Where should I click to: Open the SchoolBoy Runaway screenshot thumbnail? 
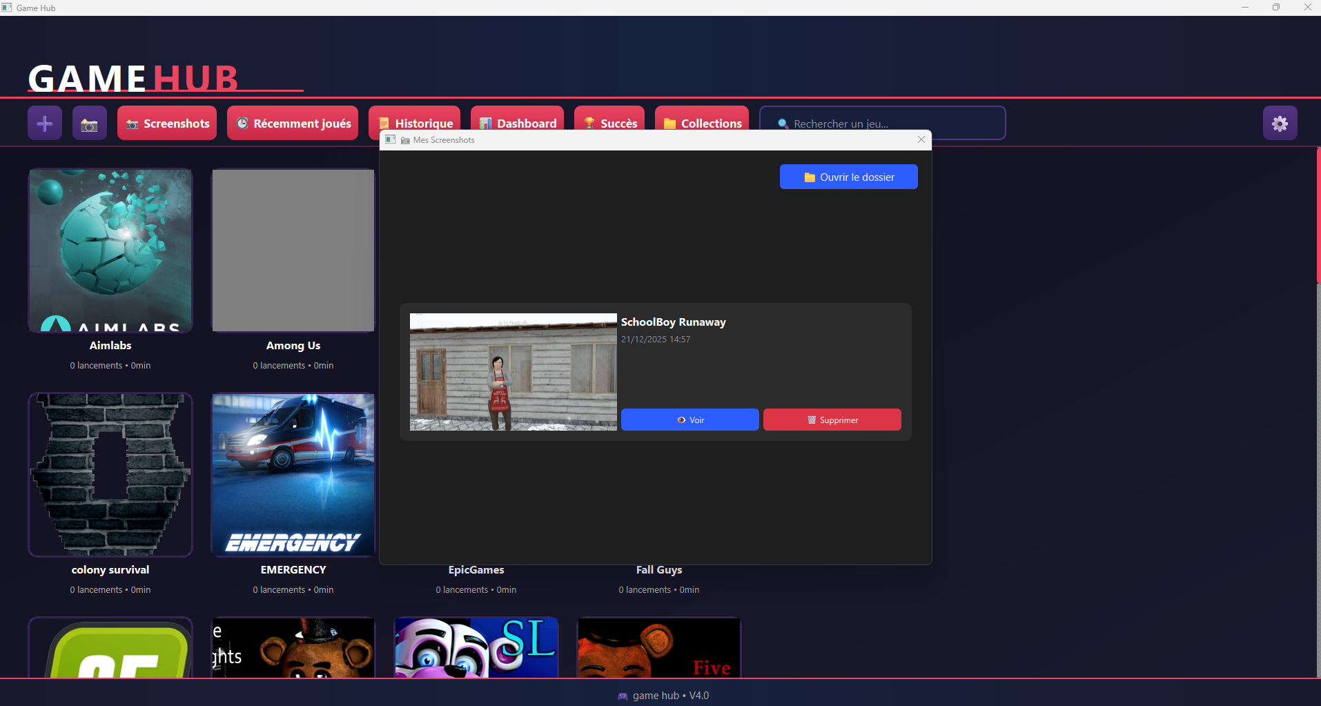[x=513, y=372]
